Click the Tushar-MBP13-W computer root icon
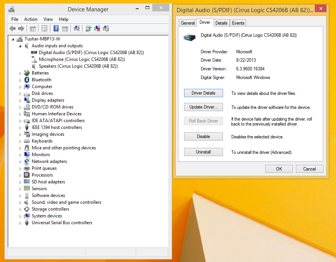336x262 pixels. pos(20,39)
